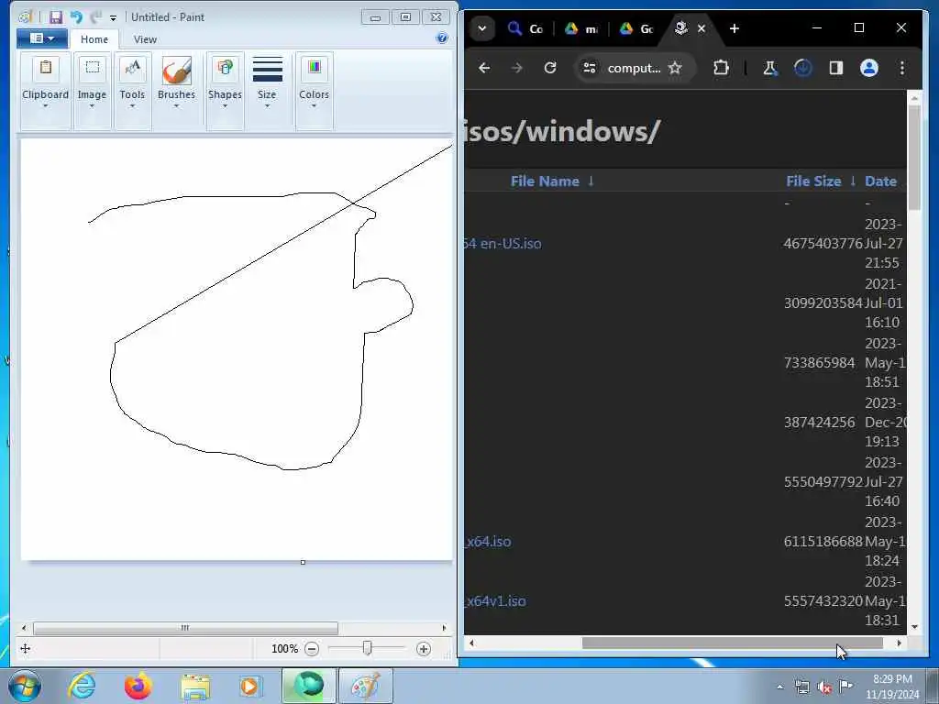The height and width of the screenshot is (704, 939).
Task: Expand the Clipboard group arrow
Action: click(46, 106)
